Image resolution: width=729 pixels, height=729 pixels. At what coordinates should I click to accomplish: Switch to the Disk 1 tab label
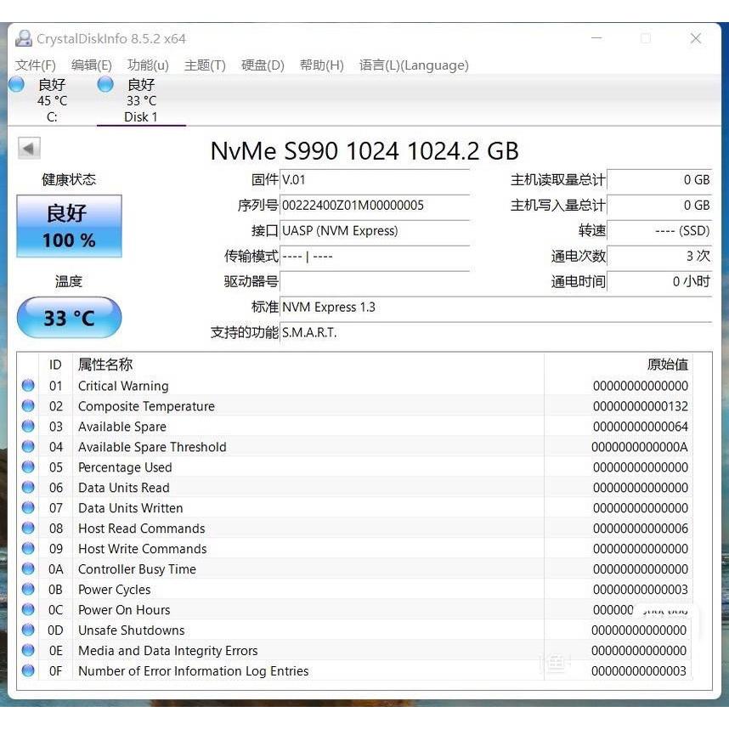pos(141,117)
